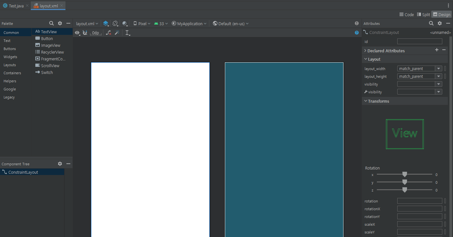
Task: Open the Select Design Surface layers icon
Action: click(106, 24)
